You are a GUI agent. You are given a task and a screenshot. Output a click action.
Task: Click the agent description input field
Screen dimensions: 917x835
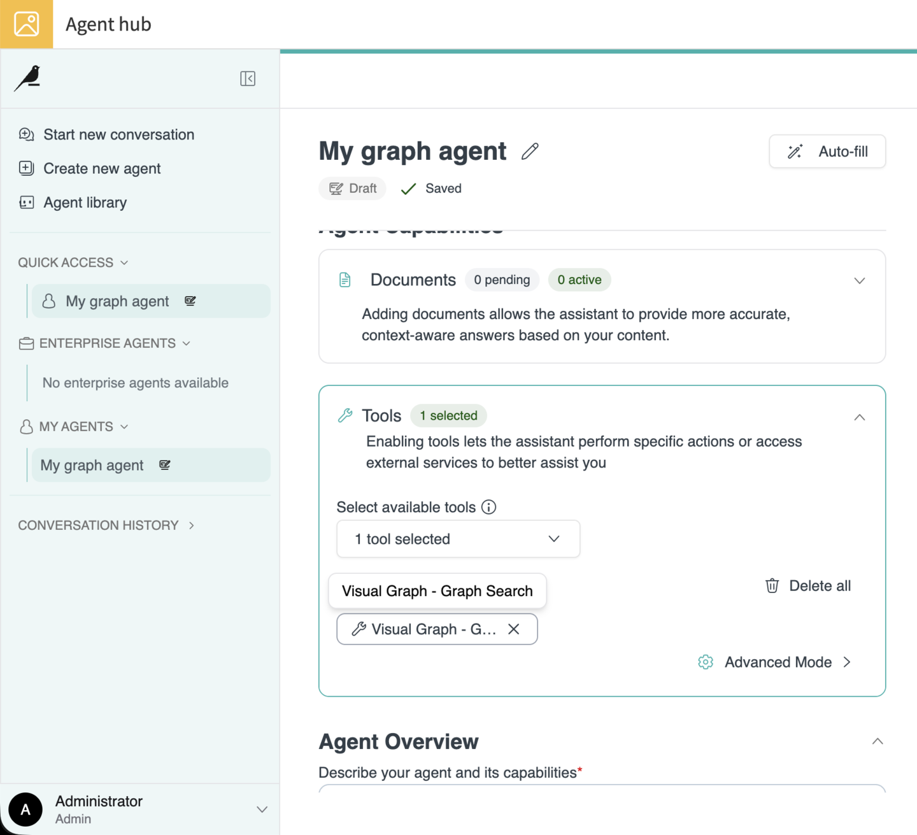(602, 789)
